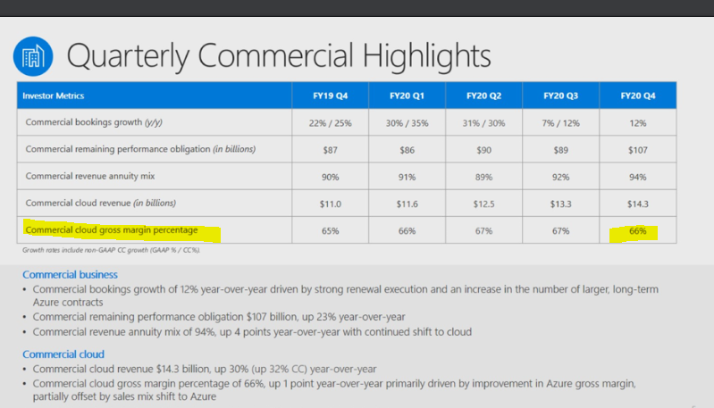Select the 'Quarterly Commercial Highlights' title
The width and height of the screenshot is (714, 408).
[279, 56]
